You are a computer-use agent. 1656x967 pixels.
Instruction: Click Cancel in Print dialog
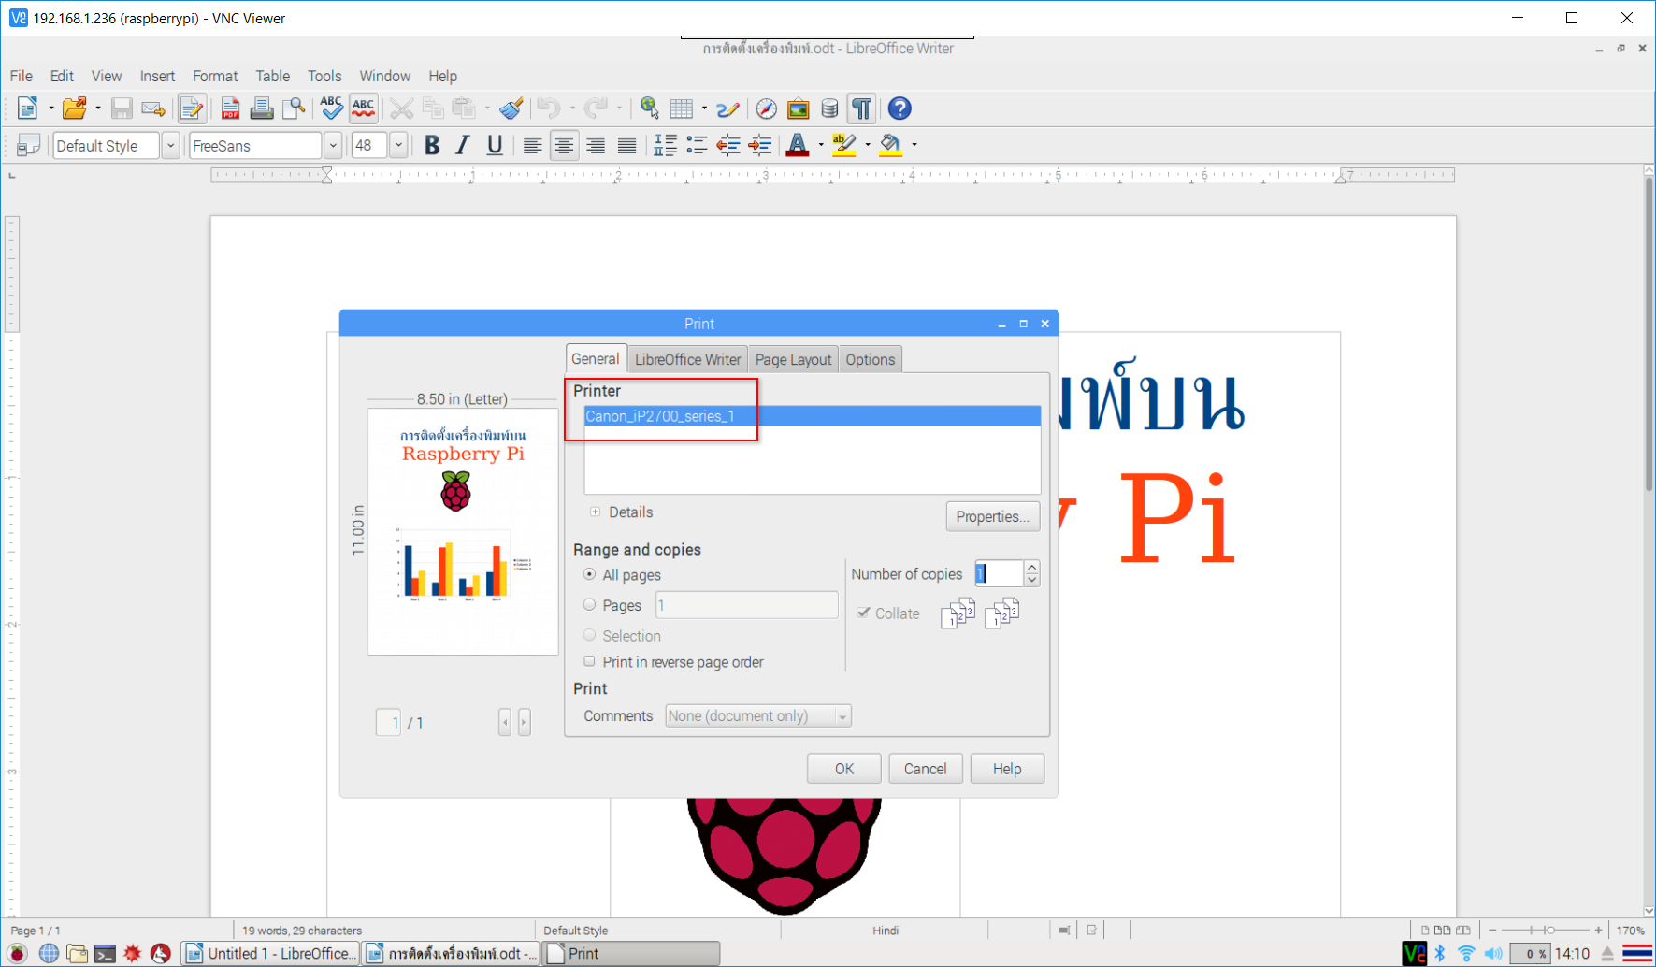click(926, 769)
